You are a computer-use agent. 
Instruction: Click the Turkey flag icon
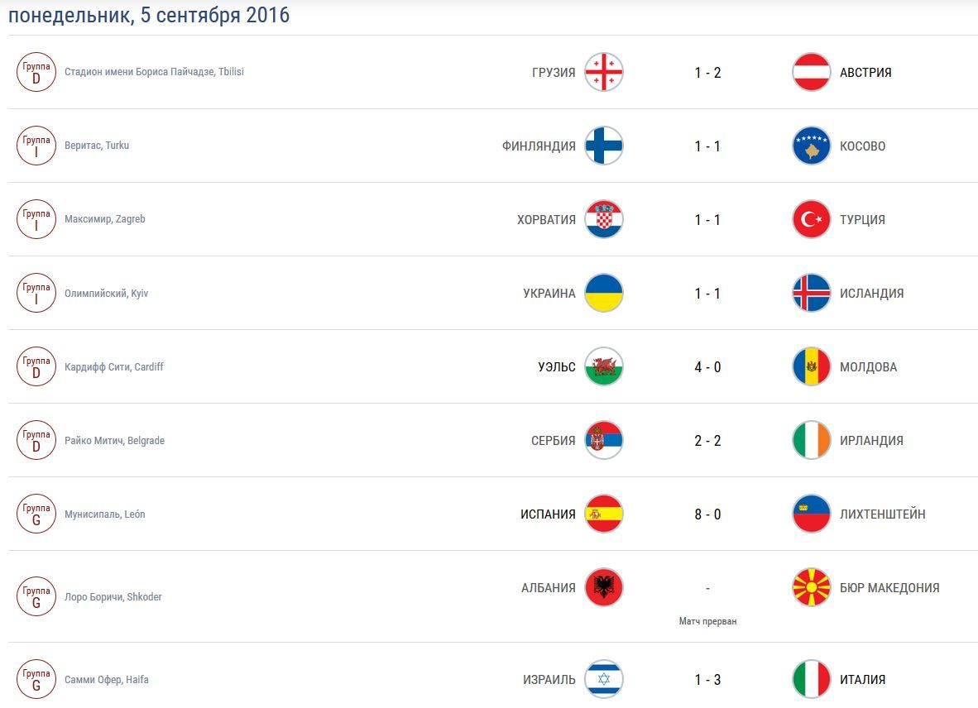pyautogui.click(x=811, y=219)
